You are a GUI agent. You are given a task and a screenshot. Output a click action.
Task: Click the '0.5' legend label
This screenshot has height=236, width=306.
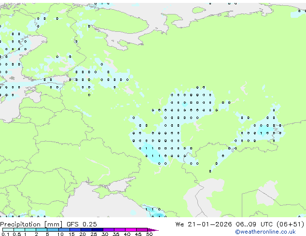coord(17,234)
